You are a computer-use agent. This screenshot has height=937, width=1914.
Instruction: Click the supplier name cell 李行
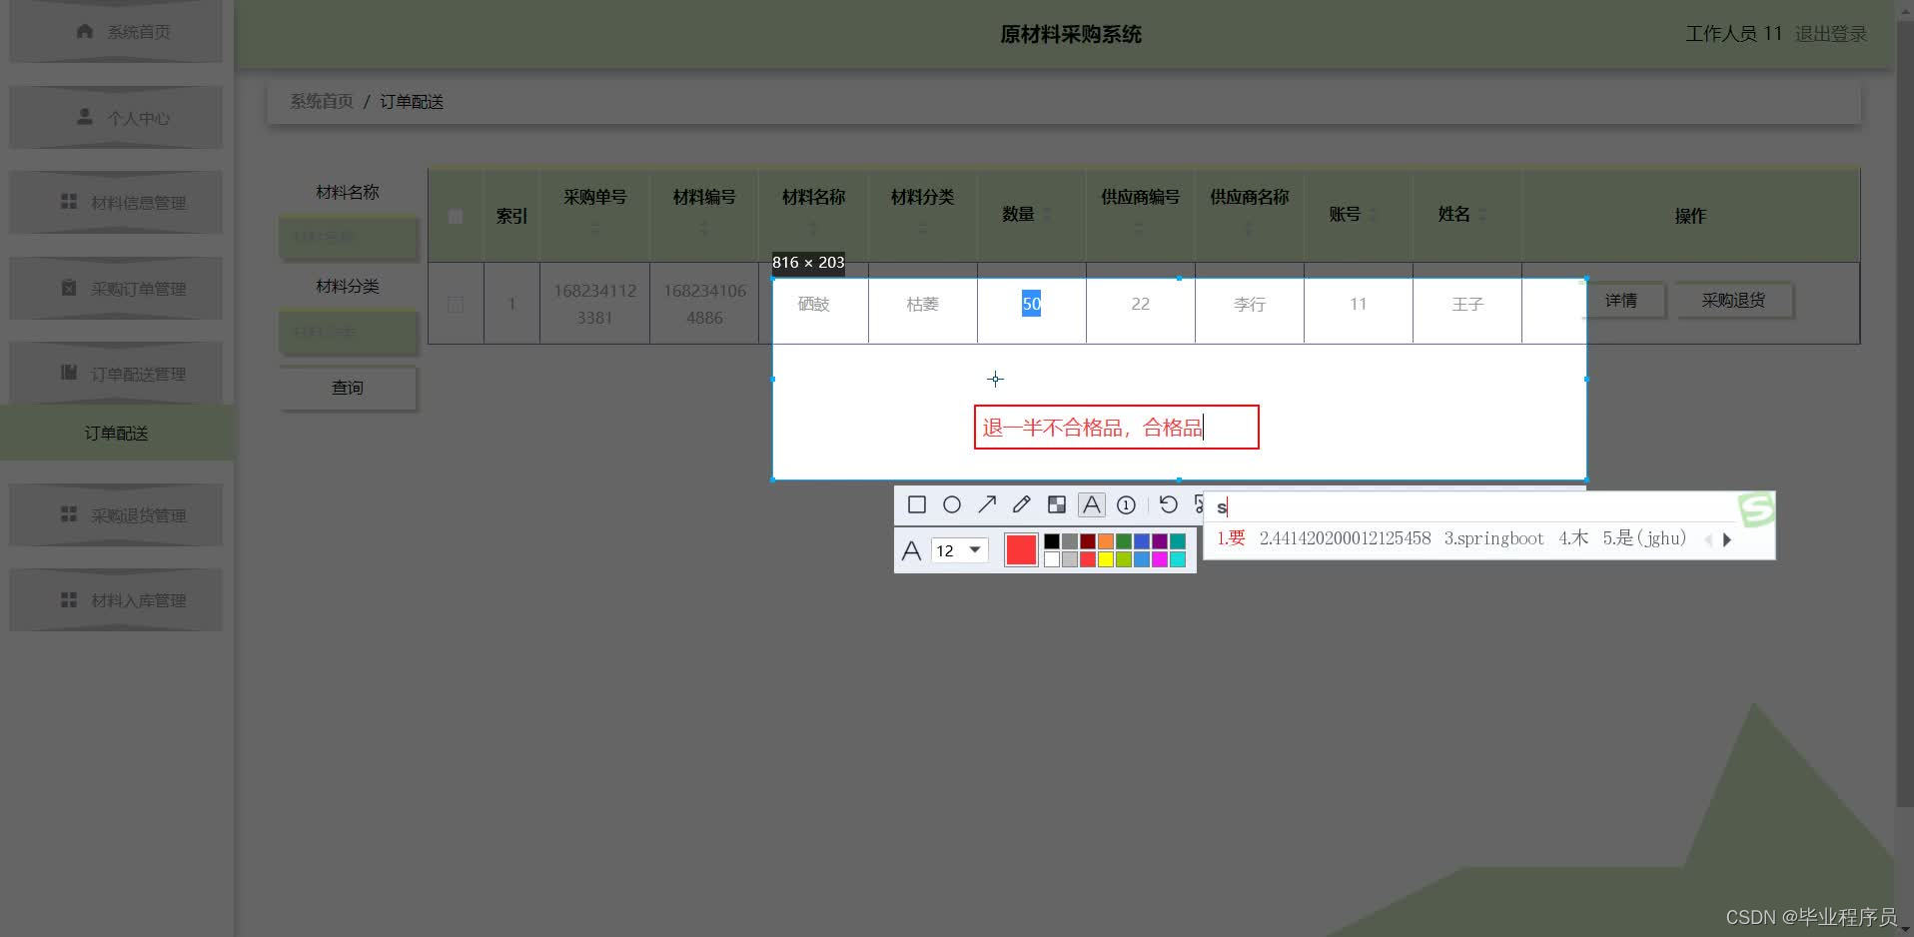1249,304
